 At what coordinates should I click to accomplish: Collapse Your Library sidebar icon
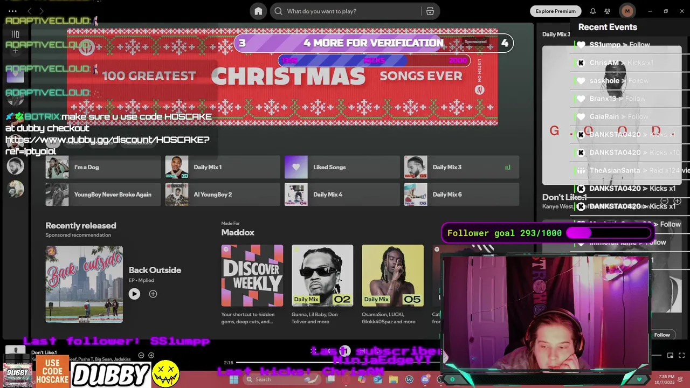point(15,34)
